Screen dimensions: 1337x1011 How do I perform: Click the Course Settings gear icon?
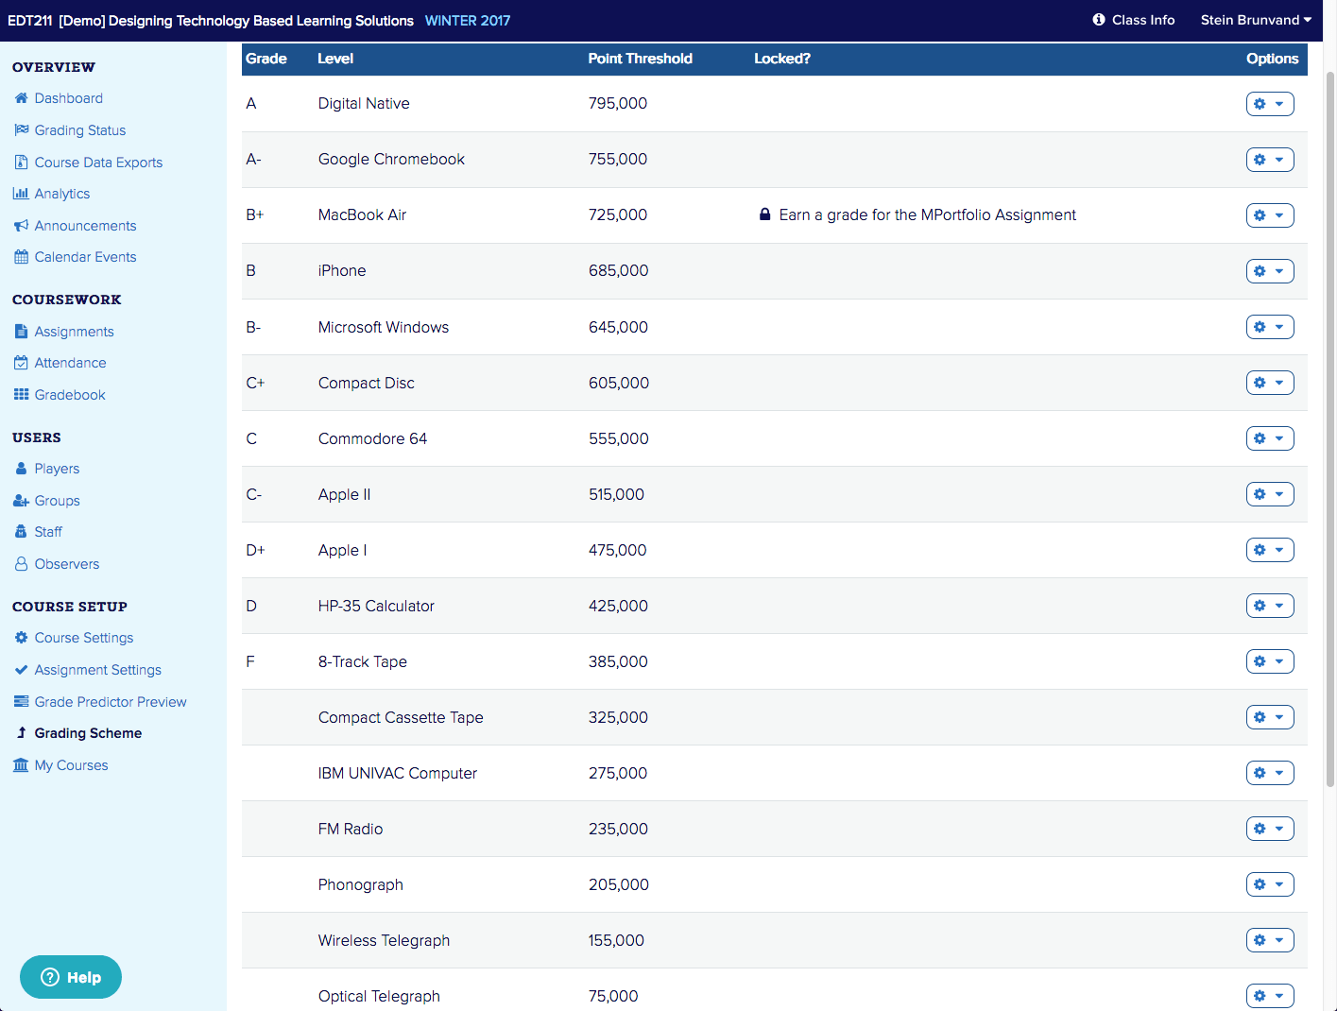(21, 638)
